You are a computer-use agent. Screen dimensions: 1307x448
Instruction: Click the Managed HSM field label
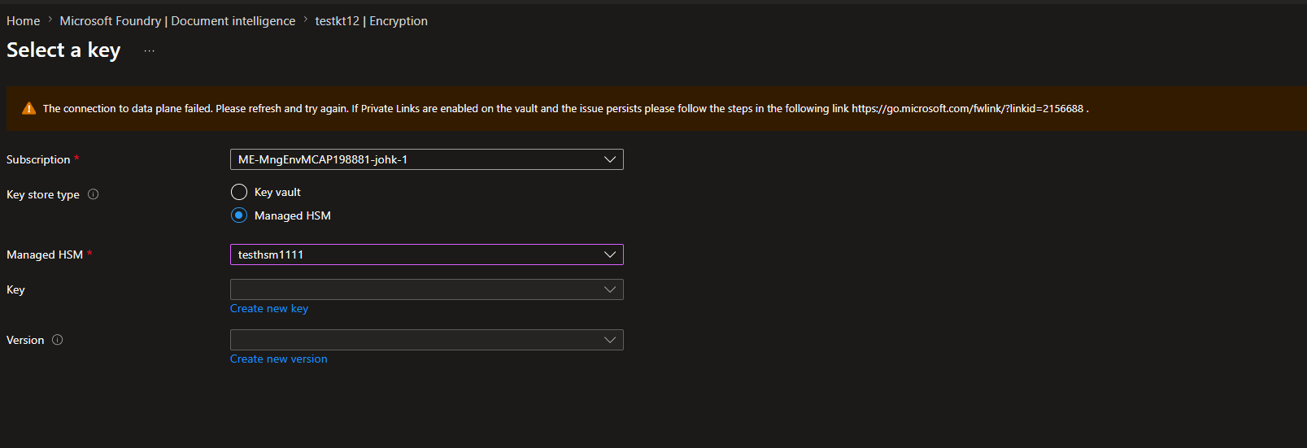[x=45, y=254]
